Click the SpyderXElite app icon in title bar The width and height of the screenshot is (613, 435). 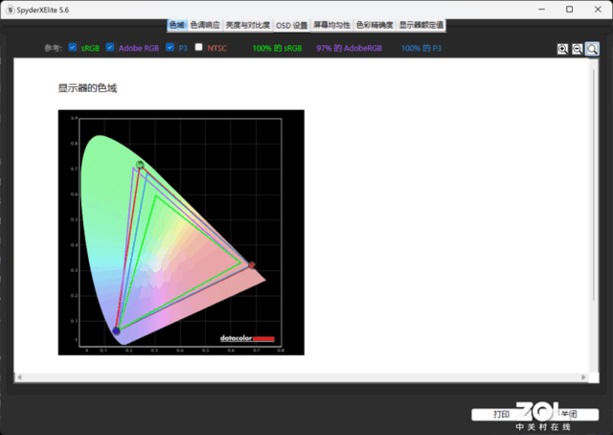pos(11,10)
